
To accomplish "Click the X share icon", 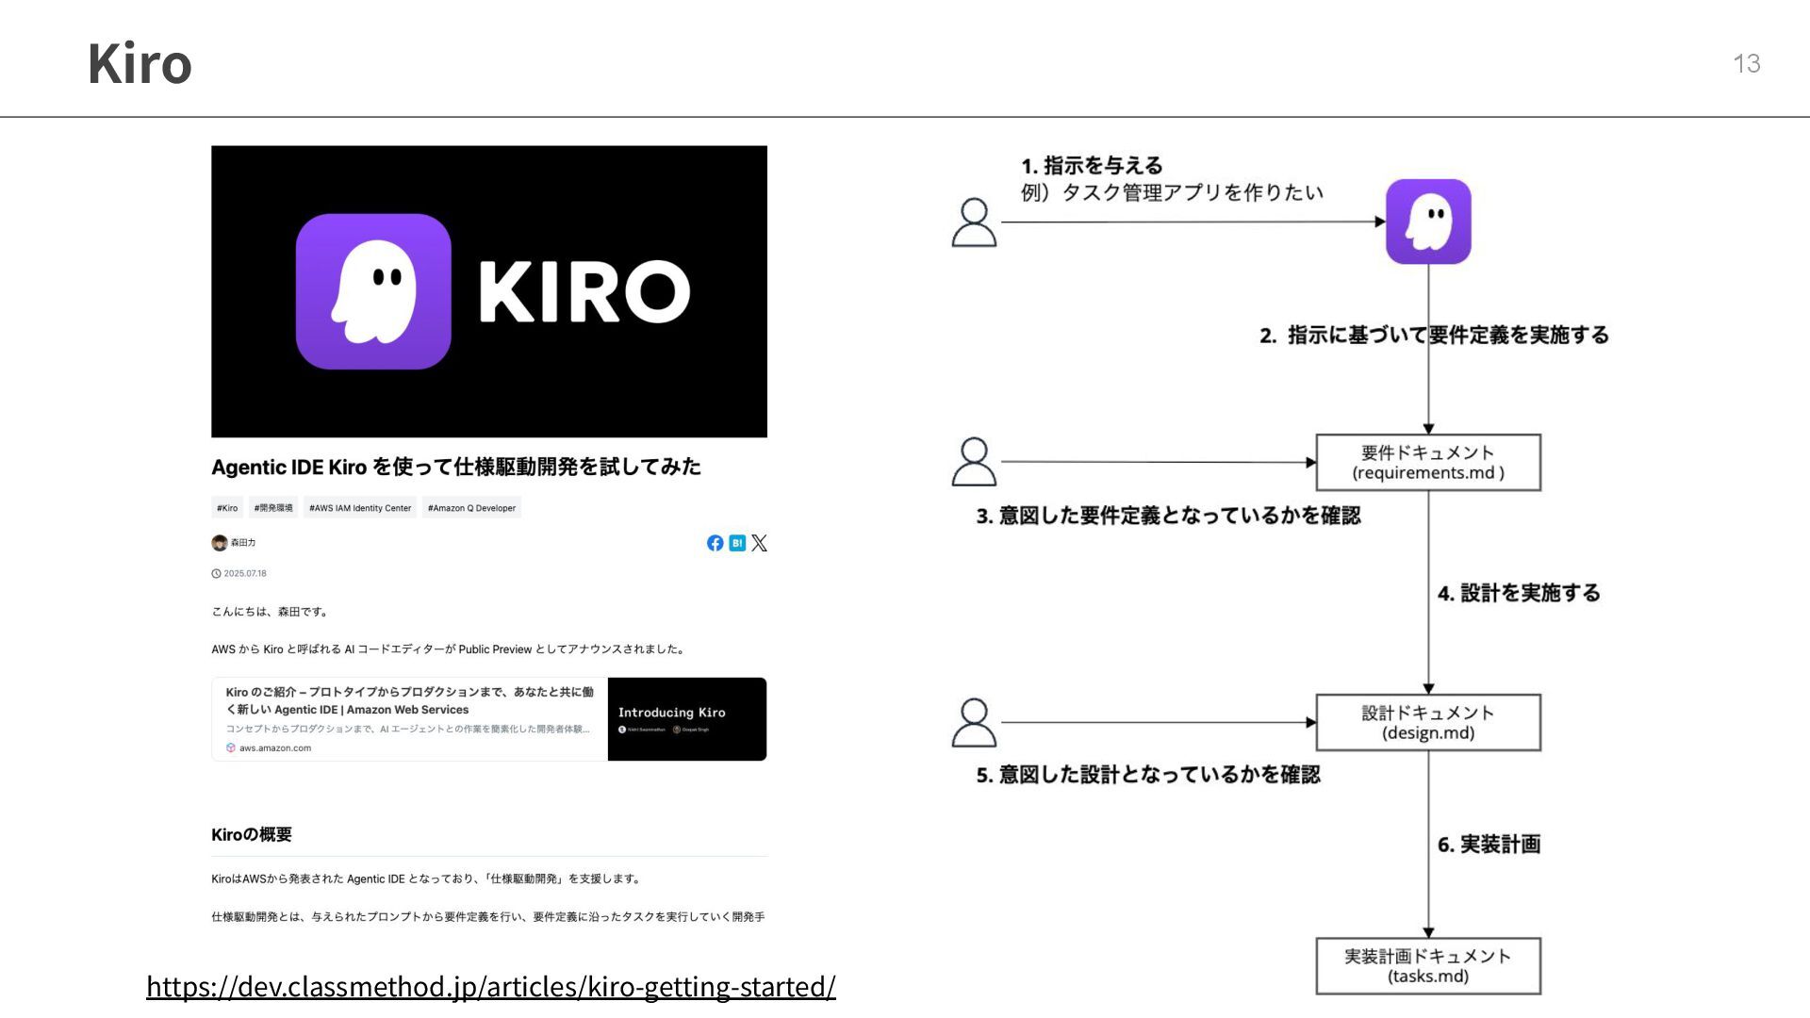I will click(760, 543).
